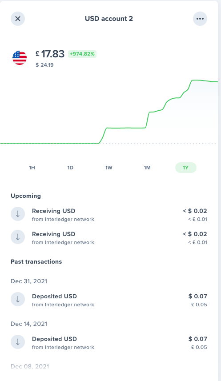
Task: Click Dec 31 deposit down-arrow icon
Action: point(18,299)
